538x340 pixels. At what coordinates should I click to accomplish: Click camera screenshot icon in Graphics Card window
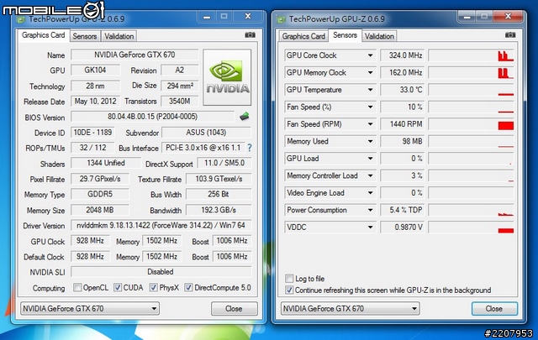click(251, 35)
